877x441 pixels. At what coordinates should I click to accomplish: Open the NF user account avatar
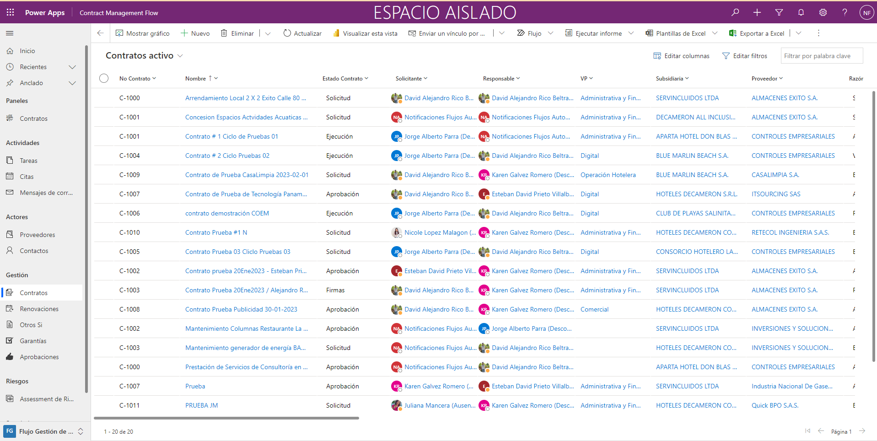click(866, 13)
